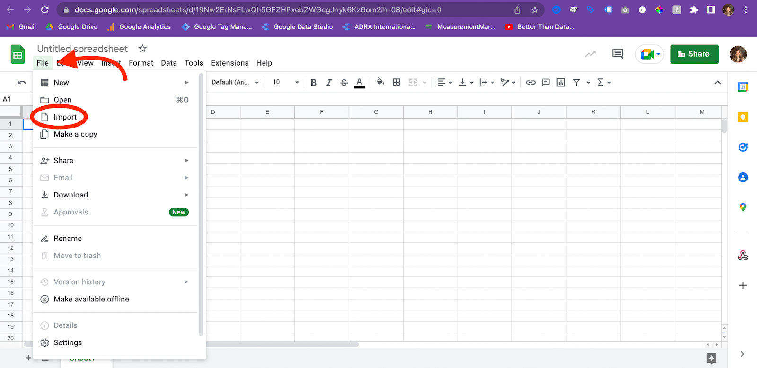Open the Google Drive bookmark
This screenshot has height=368, width=757.
[x=71, y=27]
